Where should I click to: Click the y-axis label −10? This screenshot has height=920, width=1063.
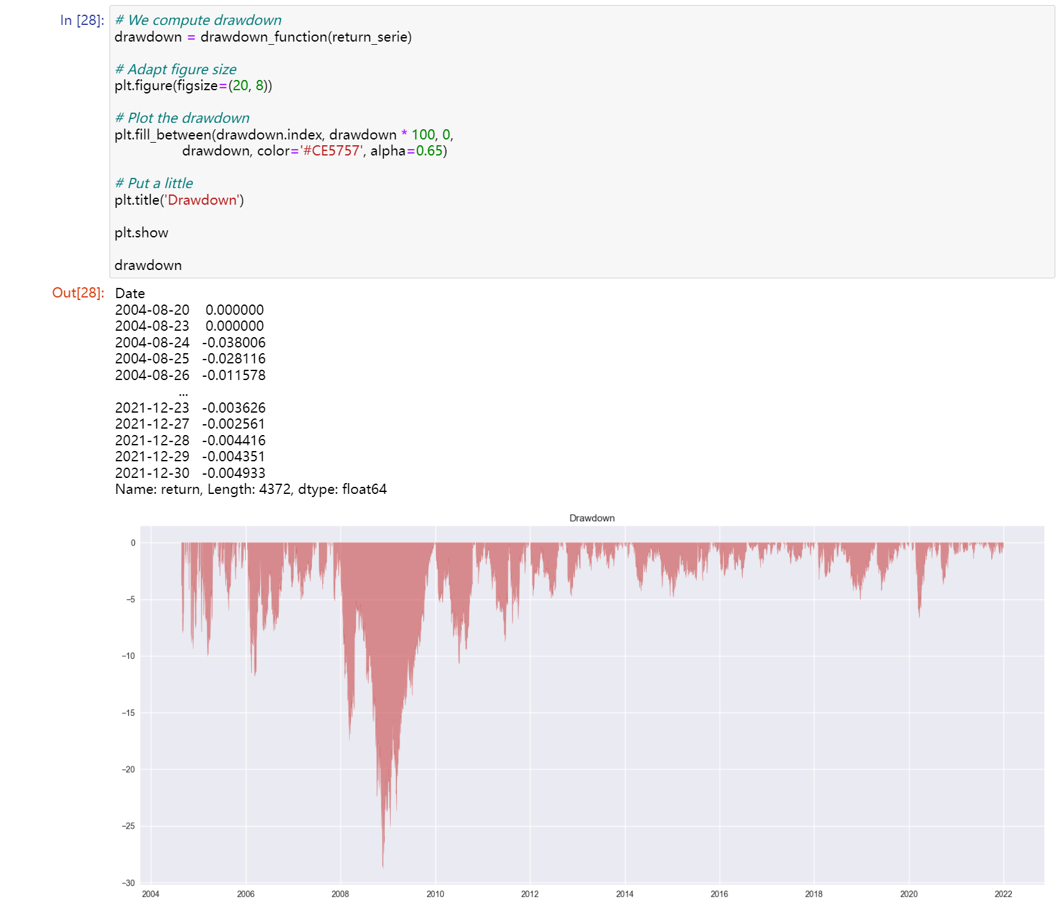129,656
